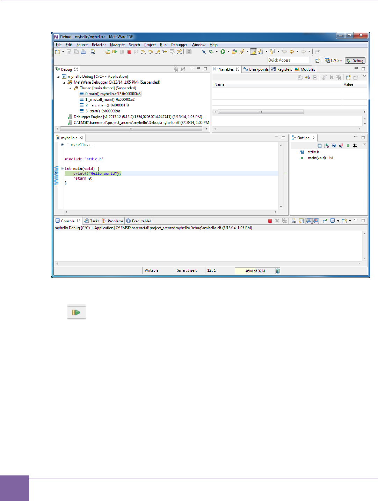
Task: Click Remove All Terminated Launches in the Debug view
Action: pos(176,69)
